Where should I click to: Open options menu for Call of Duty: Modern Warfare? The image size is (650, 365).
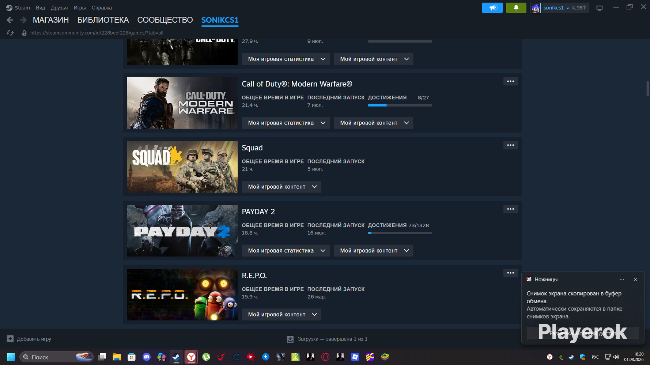point(510,81)
